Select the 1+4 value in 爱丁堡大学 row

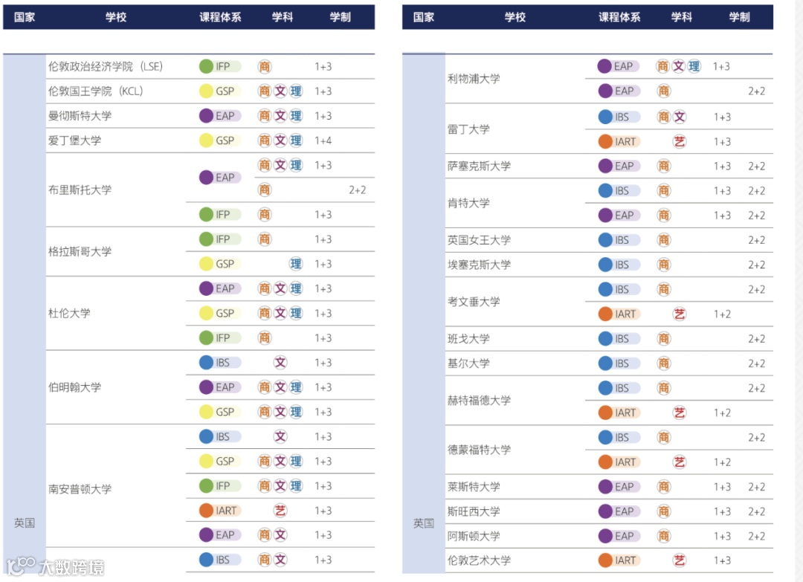tap(323, 140)
